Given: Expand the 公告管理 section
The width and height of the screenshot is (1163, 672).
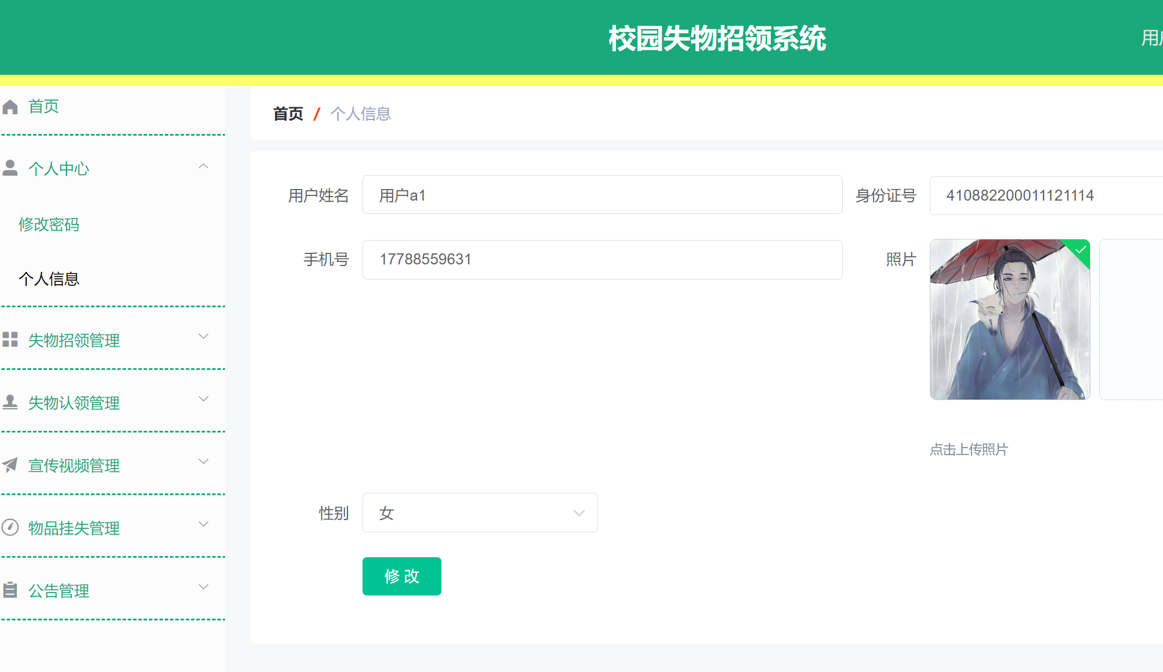Looking at the screenshot, I should [204, 586].
